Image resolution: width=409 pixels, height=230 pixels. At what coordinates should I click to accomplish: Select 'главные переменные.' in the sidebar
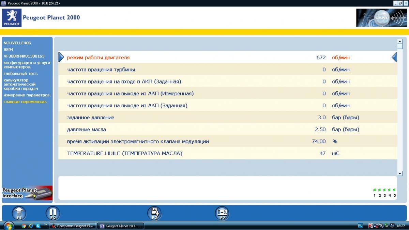click(25, 102)
